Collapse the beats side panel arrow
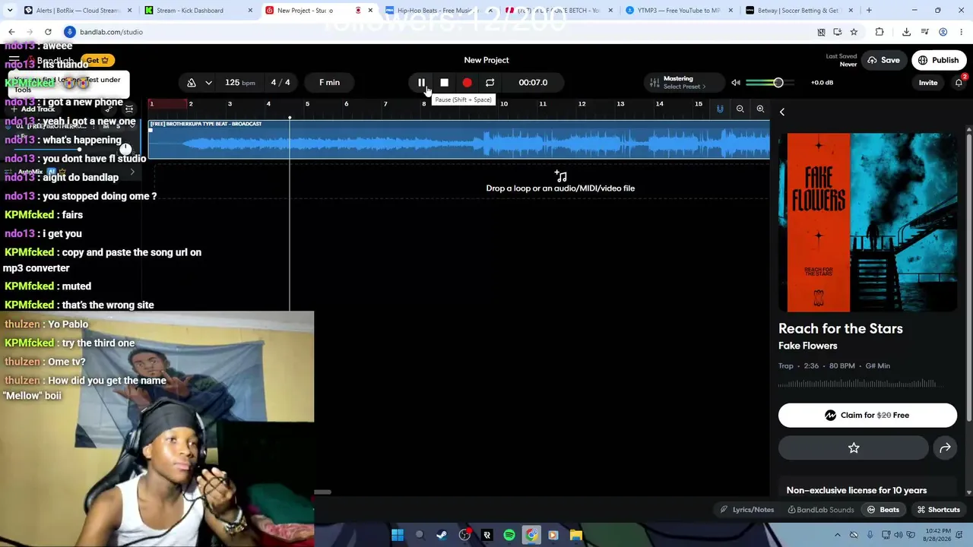The height and width of the screenshot is (547, 973). [782, 112]
